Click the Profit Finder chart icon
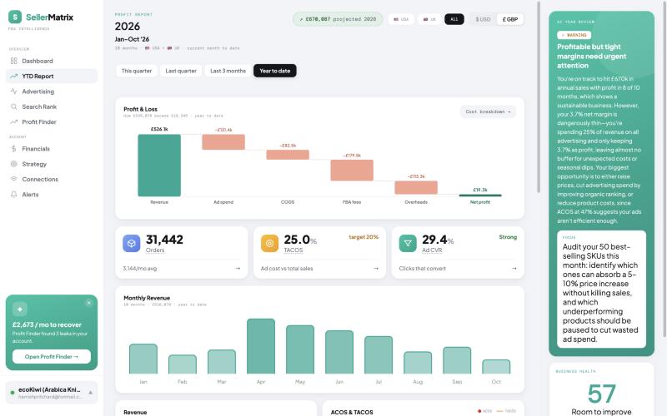 click(13, 121)
